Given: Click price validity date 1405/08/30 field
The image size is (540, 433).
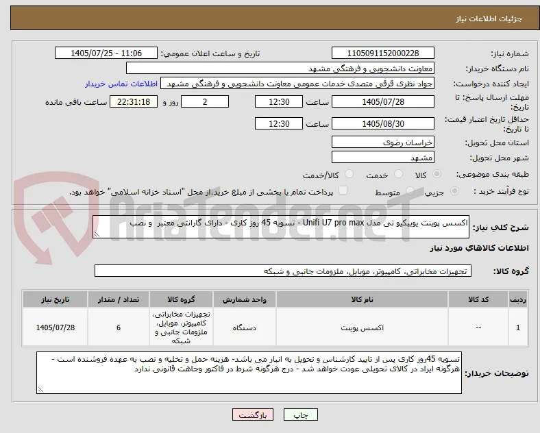Looking at the screenshot, I should pos(382,123).
